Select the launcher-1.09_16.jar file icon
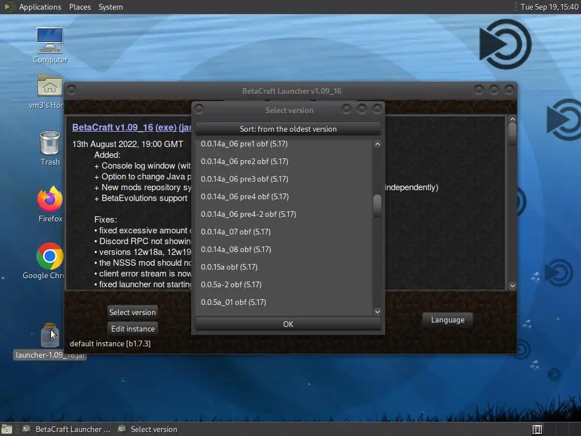This screenshot has height=436, width=581. (50, 335)
